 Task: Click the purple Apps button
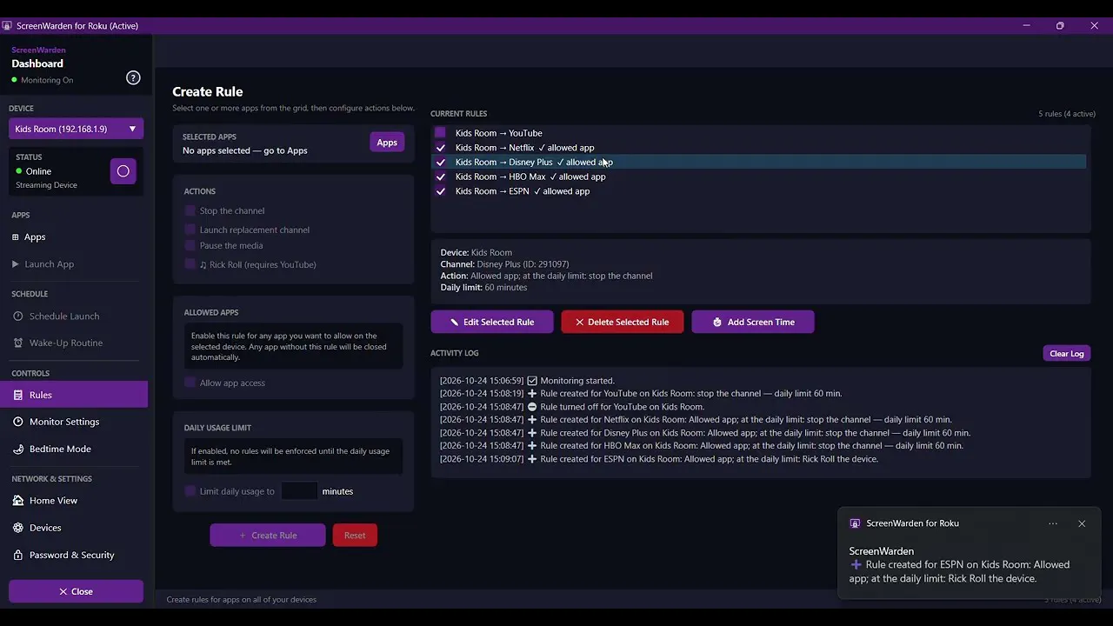[387, 143]
